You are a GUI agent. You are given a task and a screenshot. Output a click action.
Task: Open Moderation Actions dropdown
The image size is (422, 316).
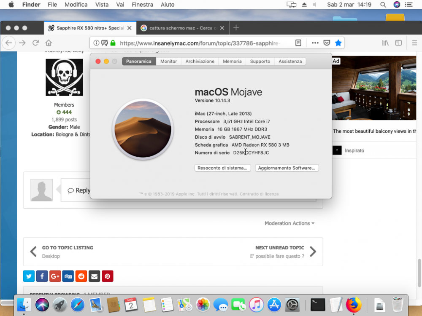tap(289, 223)
